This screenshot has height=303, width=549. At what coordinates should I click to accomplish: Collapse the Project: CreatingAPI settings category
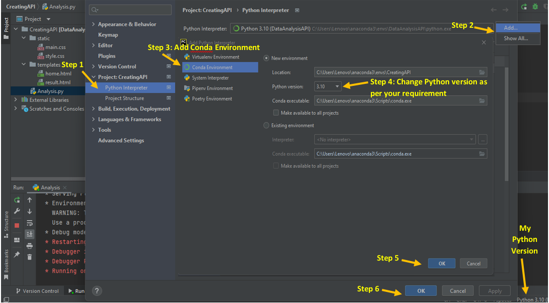[x=93, y=77]
